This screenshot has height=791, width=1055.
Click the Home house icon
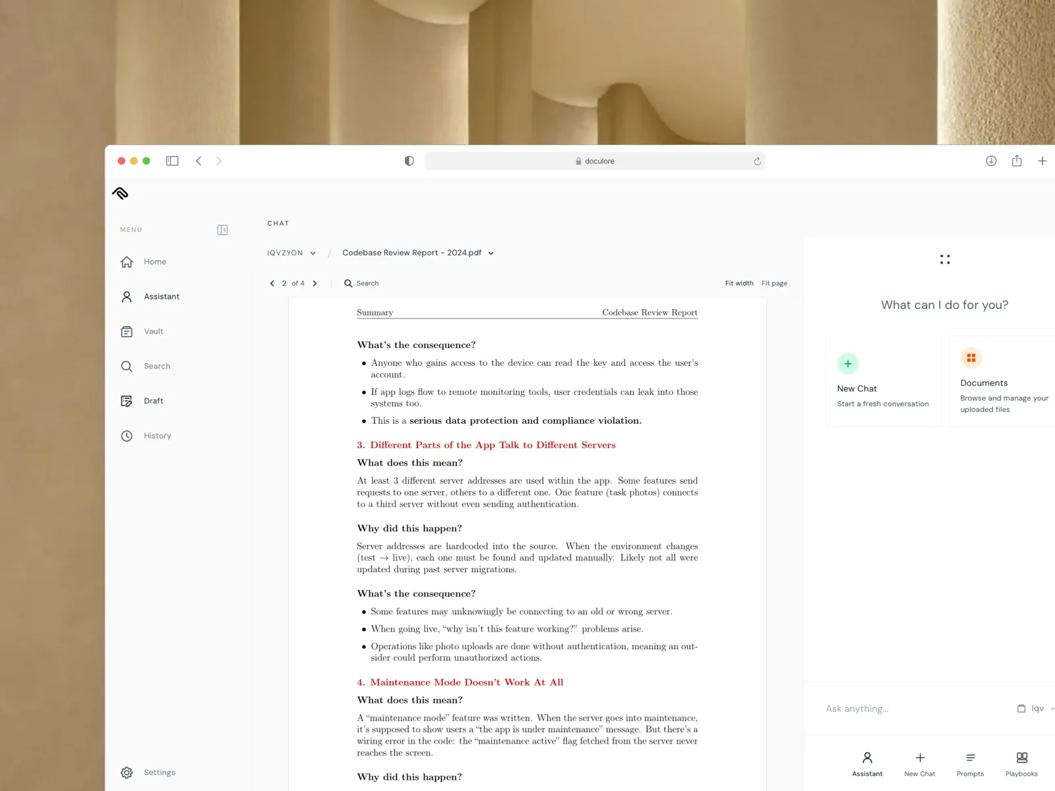[x=127, y=262]
